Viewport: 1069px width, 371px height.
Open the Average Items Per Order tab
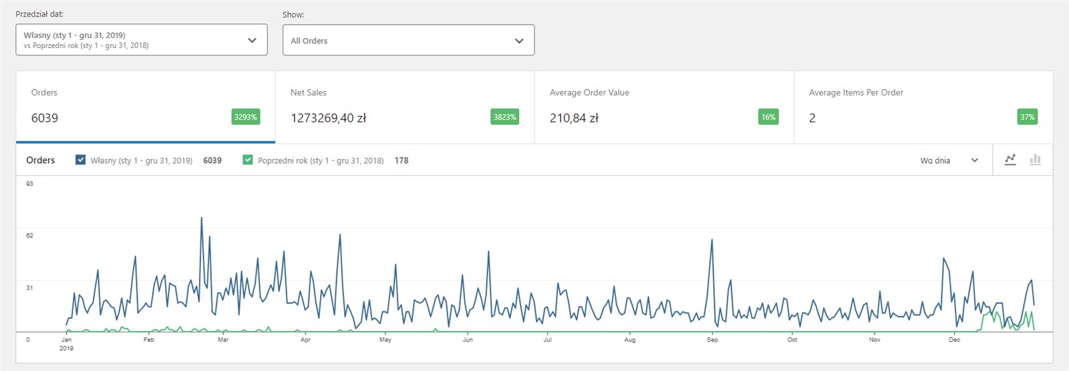pyautogui.click(x=923, y=107)
